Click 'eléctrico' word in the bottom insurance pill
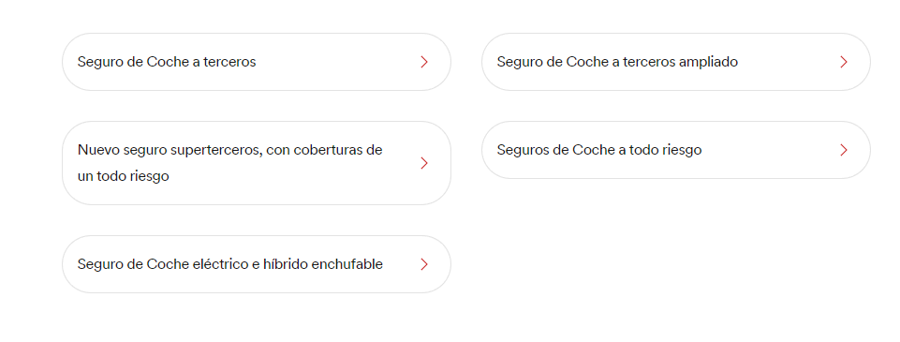 tap(220, 264)
